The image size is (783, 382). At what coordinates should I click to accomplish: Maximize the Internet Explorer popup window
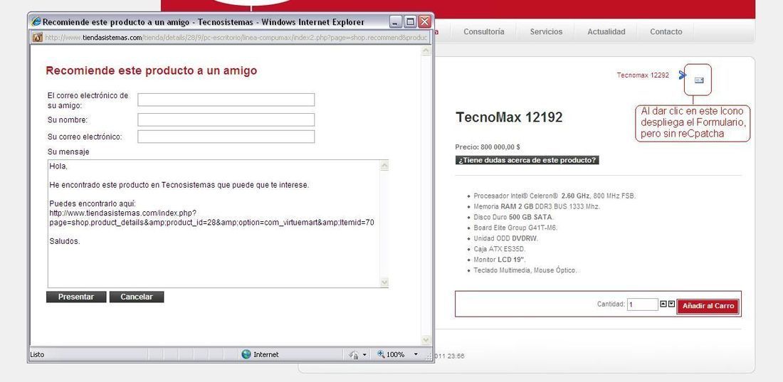[410, 21]
